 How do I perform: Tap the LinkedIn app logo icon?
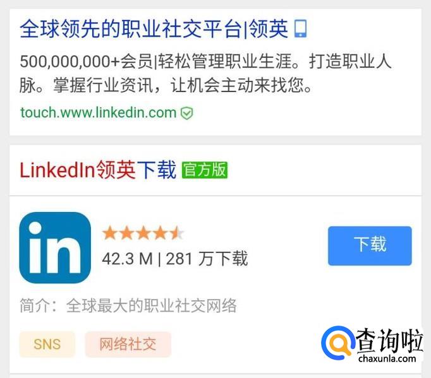point(55,247)
